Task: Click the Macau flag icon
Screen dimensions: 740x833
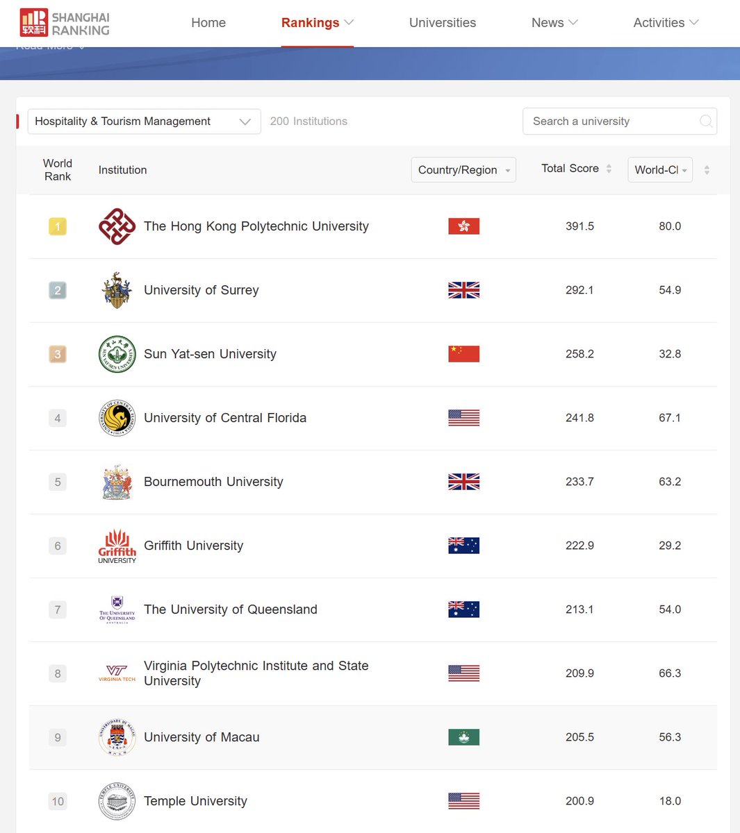Action: (464, 737)
